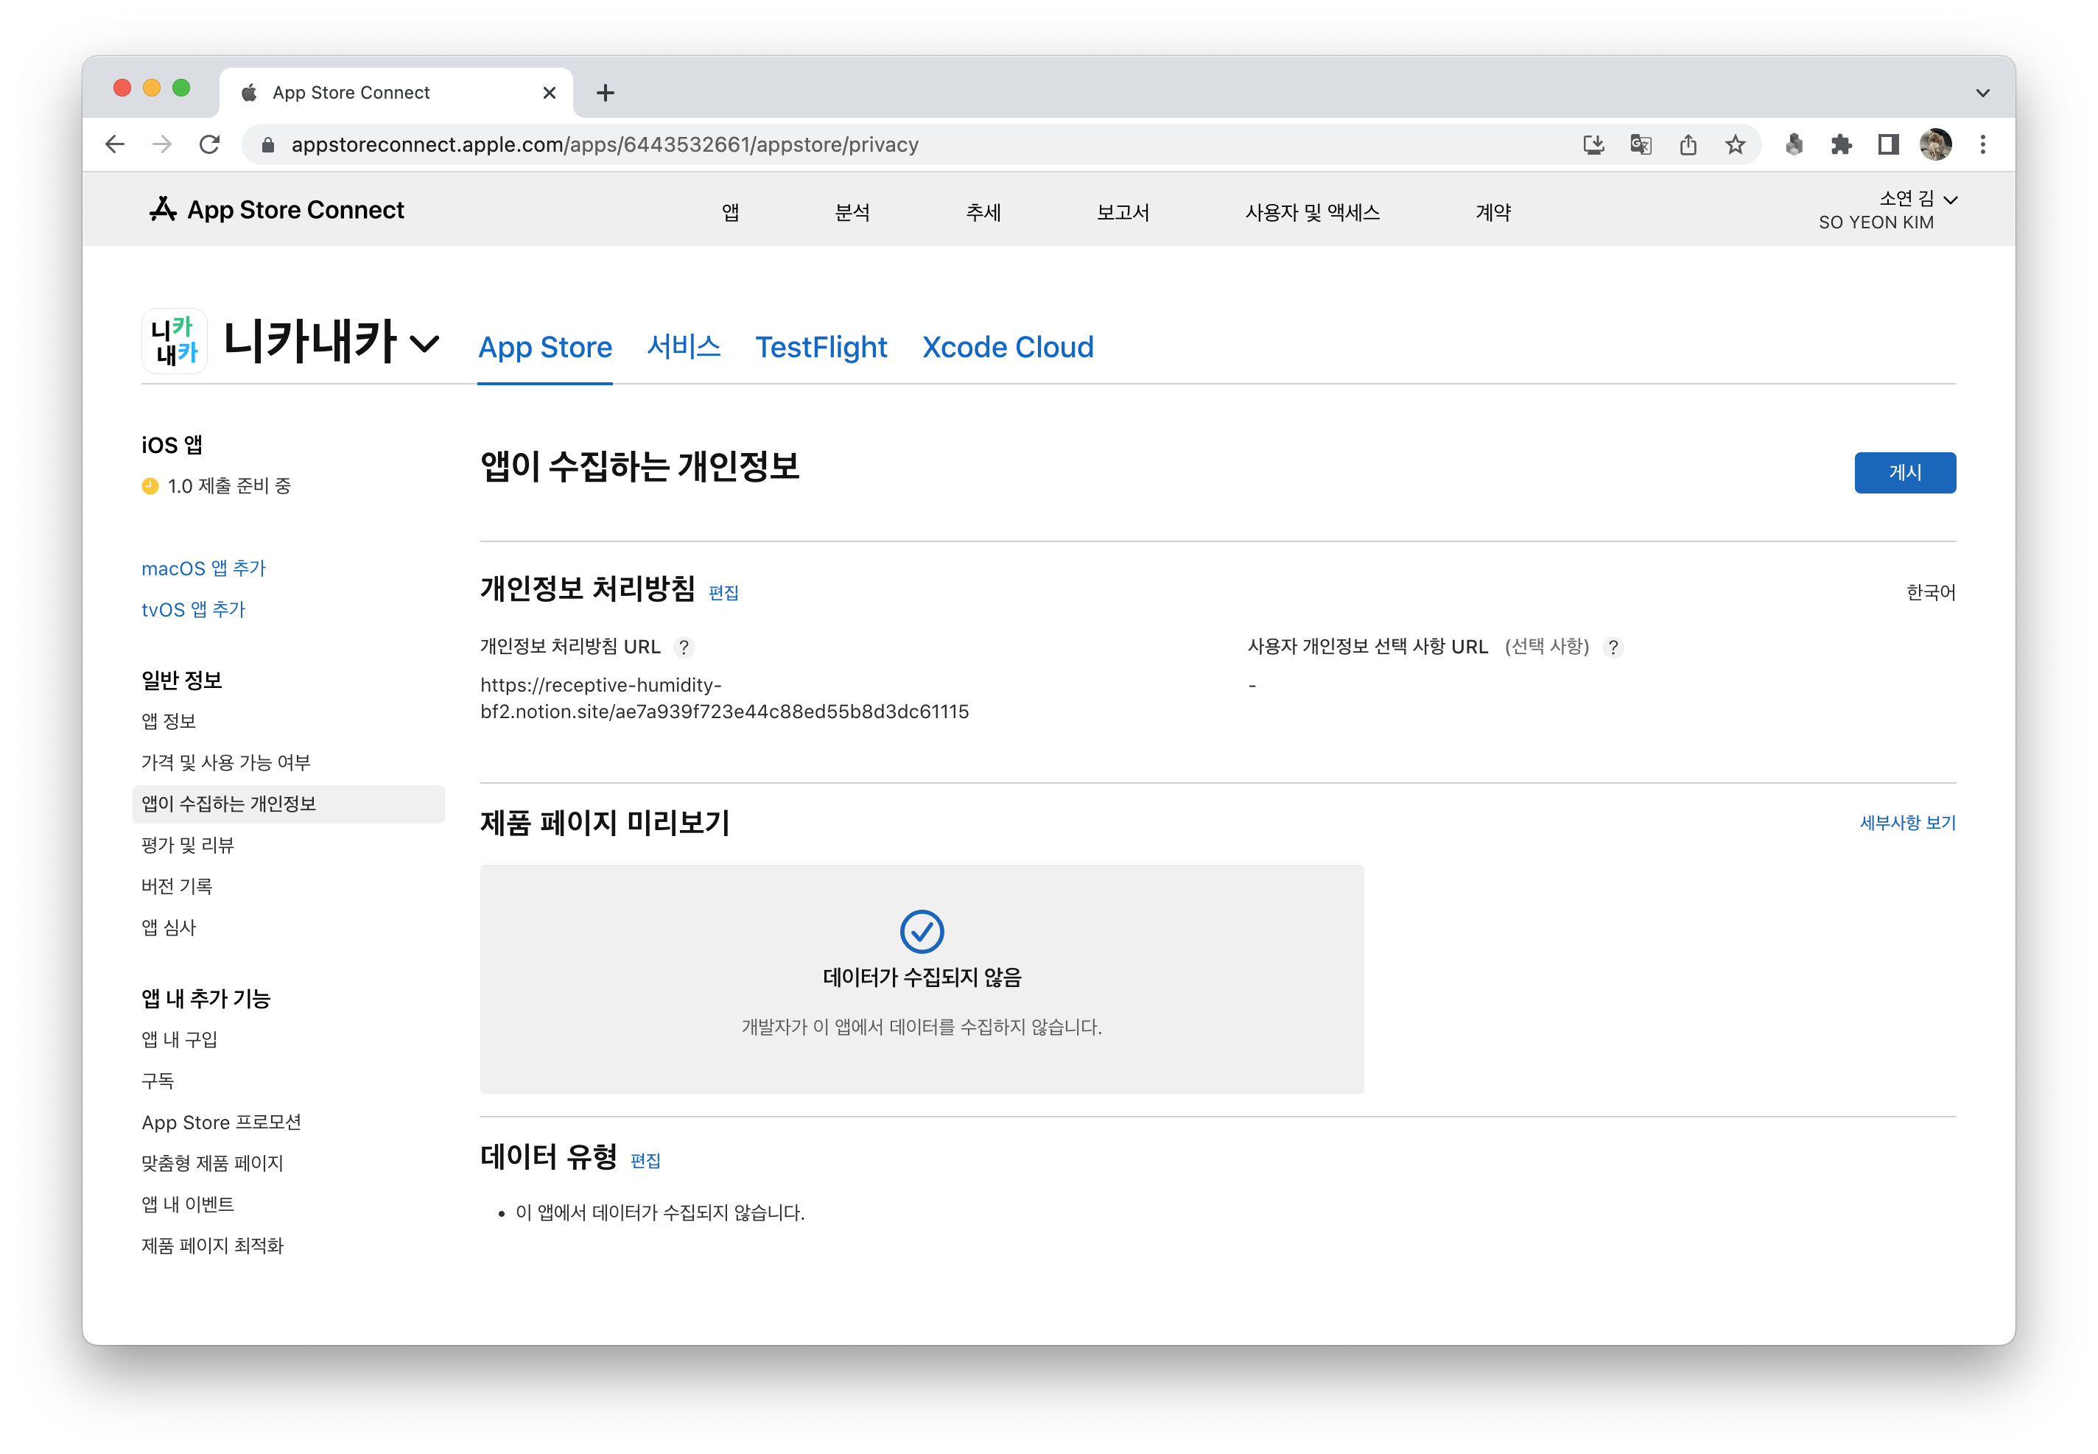Reload the page with the refresh icon

209,144
